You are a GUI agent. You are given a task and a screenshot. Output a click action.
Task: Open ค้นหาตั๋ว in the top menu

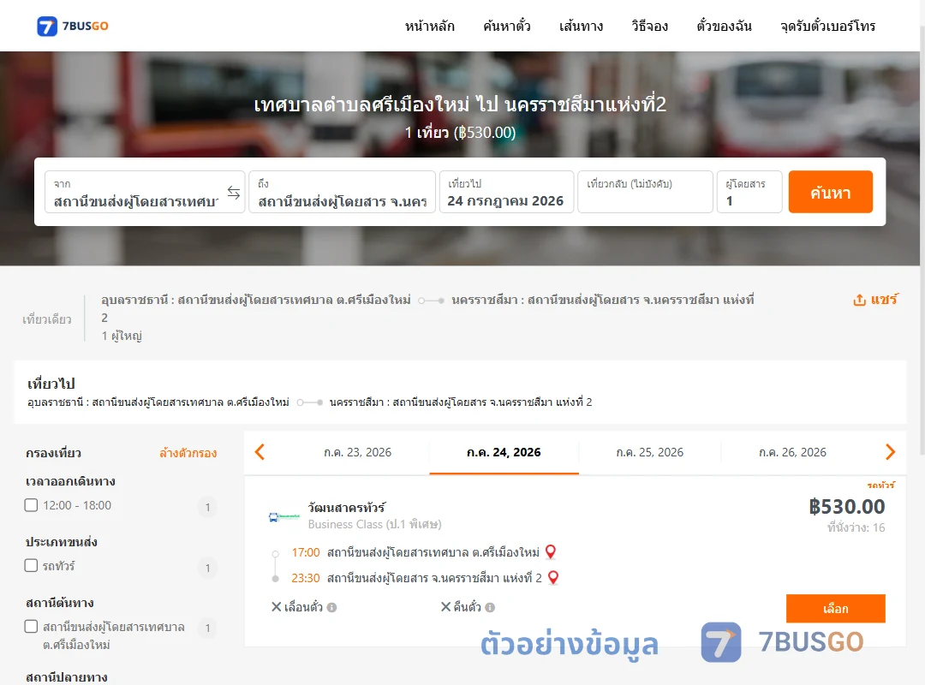(x=507, y=26)
